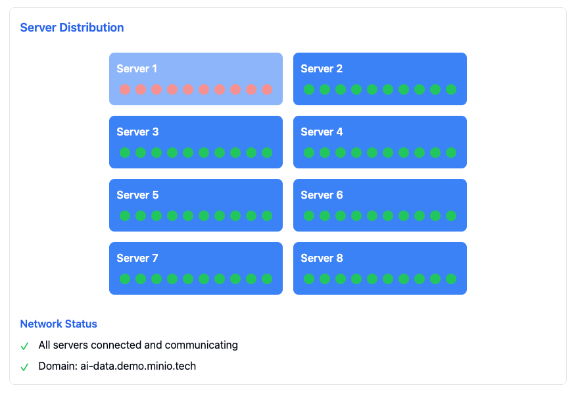The width and height of the screenshot is (578, 396).
Task: Select the Network Status heading
Action: click(x=59, y=324)
